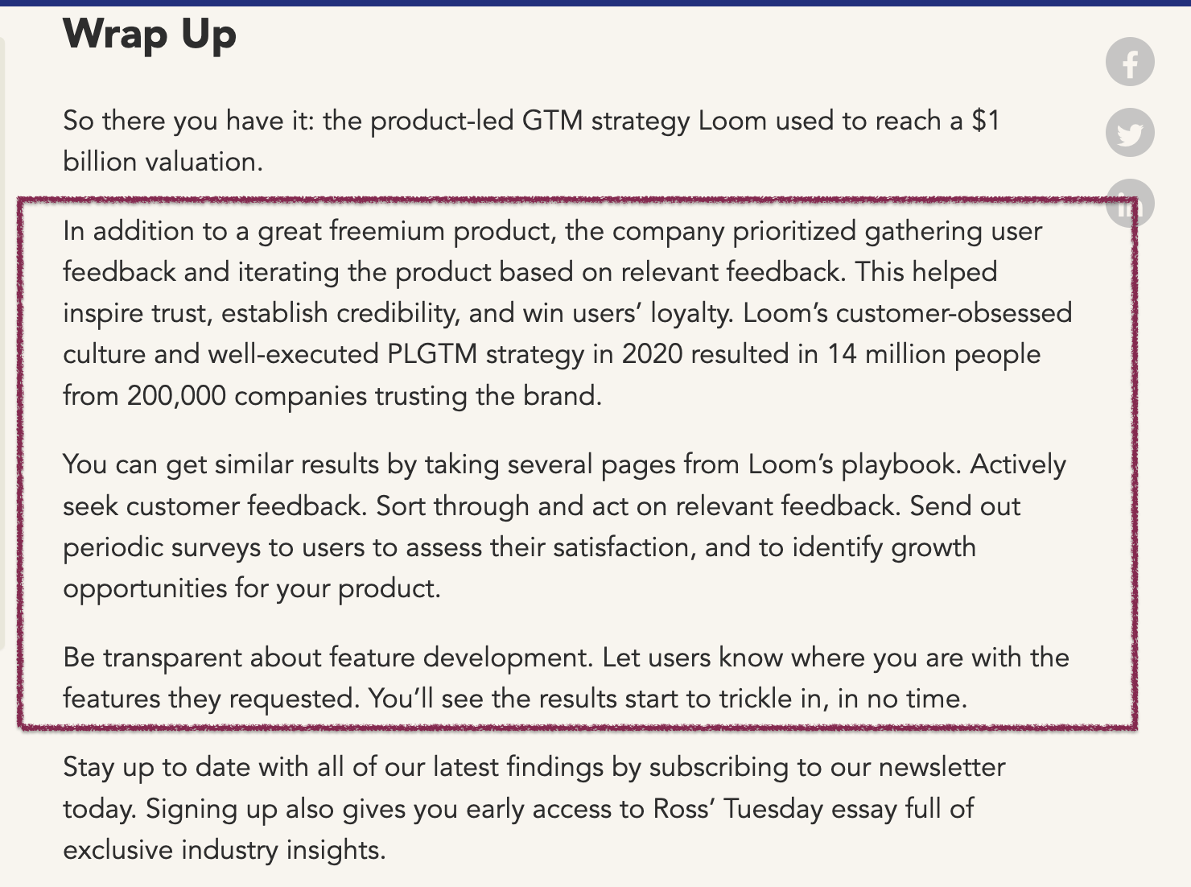Viewport: 1191px width, 887px height.
Task: Click the words "periodic surveys"
Action: [162, 547]
